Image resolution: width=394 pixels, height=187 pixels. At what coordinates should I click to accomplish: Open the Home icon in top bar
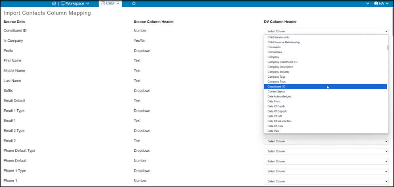[x=54, y=4]
